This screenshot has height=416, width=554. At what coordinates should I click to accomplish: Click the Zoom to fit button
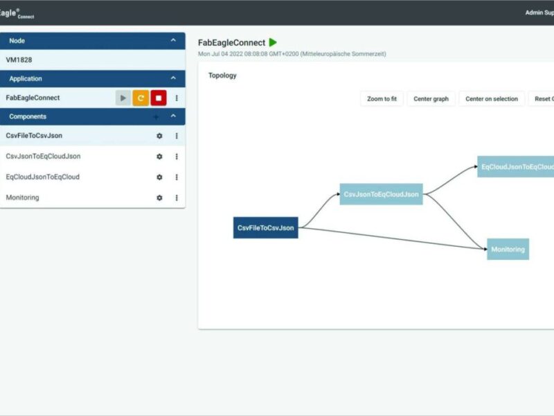click(381, 98)
